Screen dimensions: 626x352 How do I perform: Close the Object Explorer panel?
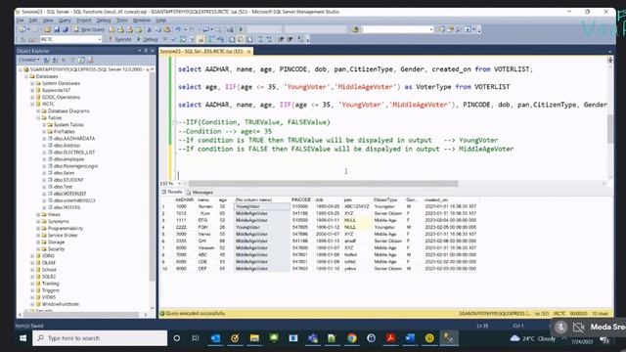tap(153, 51)
